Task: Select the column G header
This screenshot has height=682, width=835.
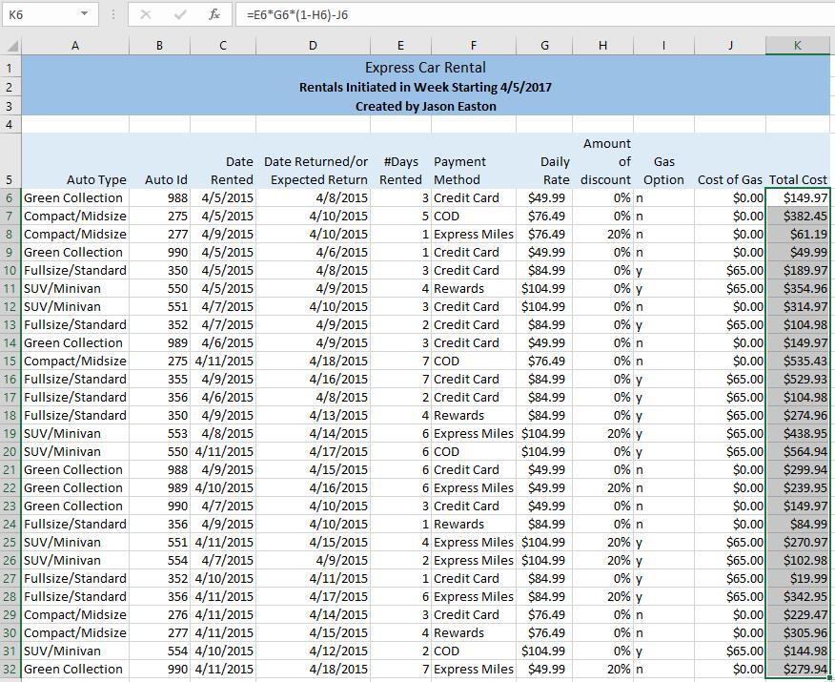Action: [x=544, y=46]
